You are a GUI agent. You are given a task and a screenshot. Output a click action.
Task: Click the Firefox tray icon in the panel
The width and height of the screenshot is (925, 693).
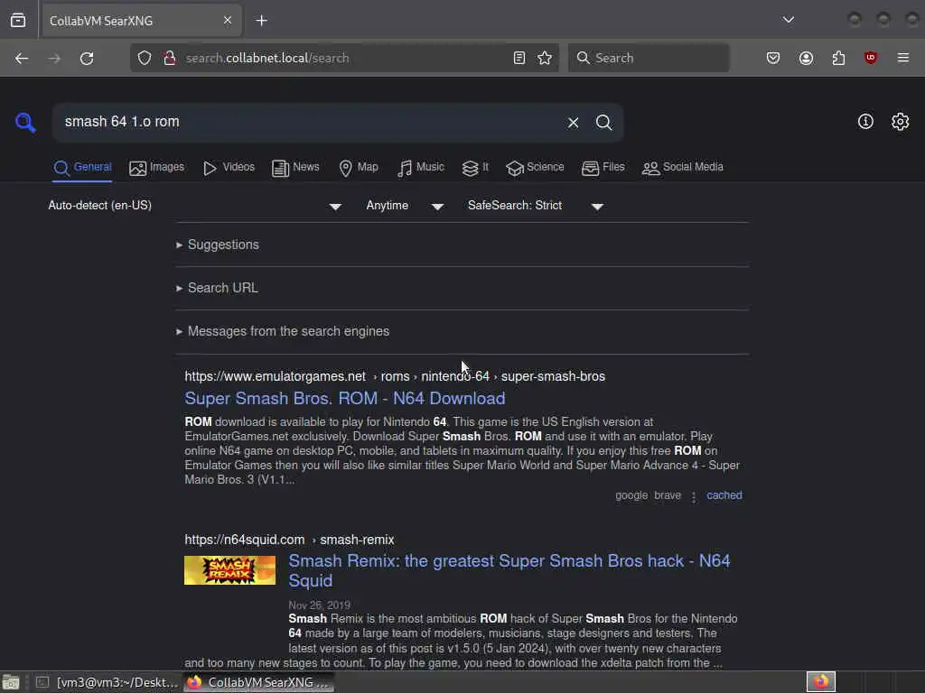(x=820, y=682)
